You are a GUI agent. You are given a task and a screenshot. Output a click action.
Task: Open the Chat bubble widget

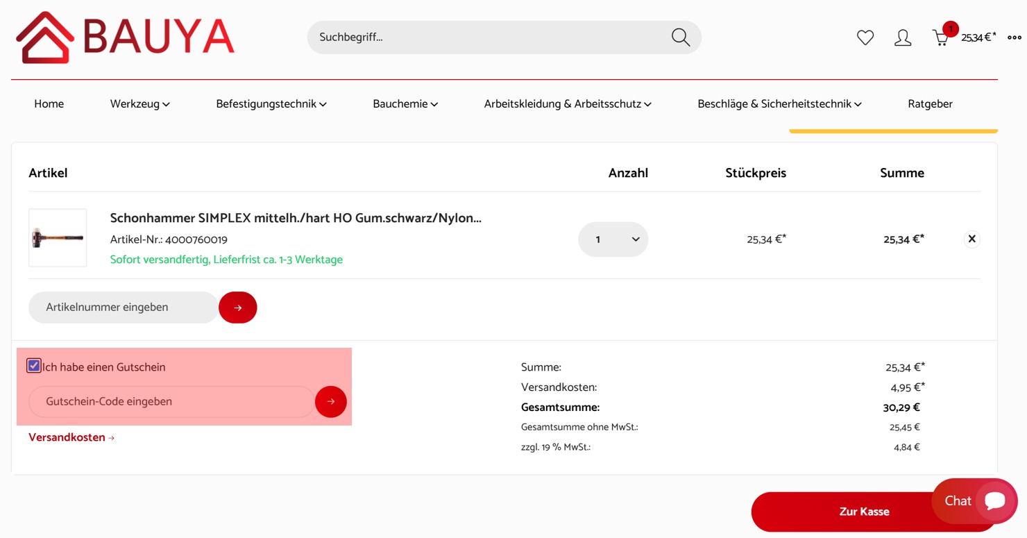[x=975, y=501]
